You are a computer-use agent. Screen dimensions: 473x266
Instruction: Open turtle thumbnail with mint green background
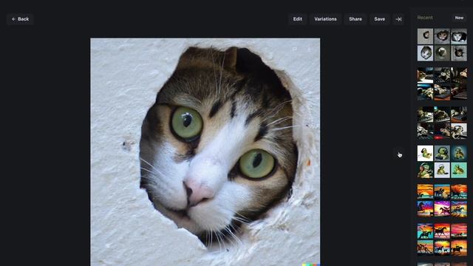coord(459,170)
